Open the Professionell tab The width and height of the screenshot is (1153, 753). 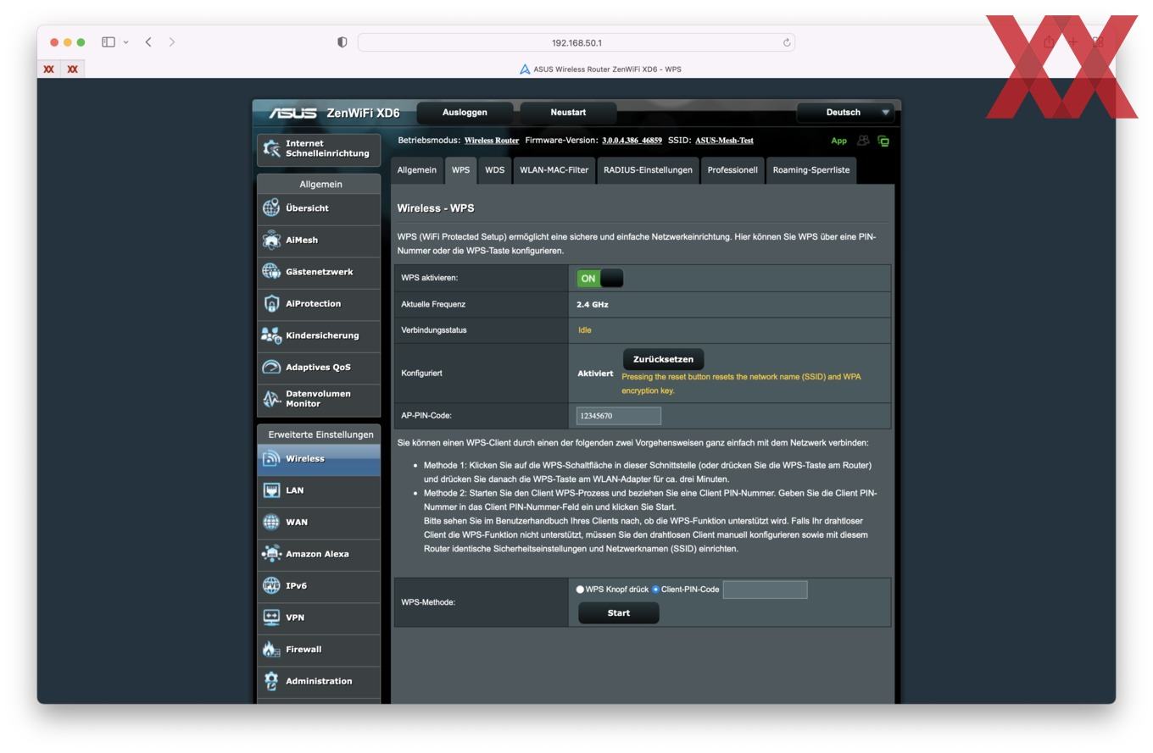pos(732,169)
